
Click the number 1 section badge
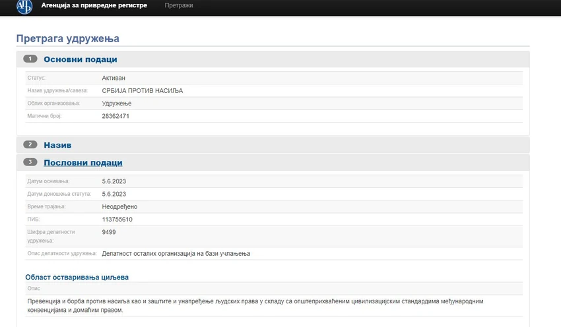(30, 59)
